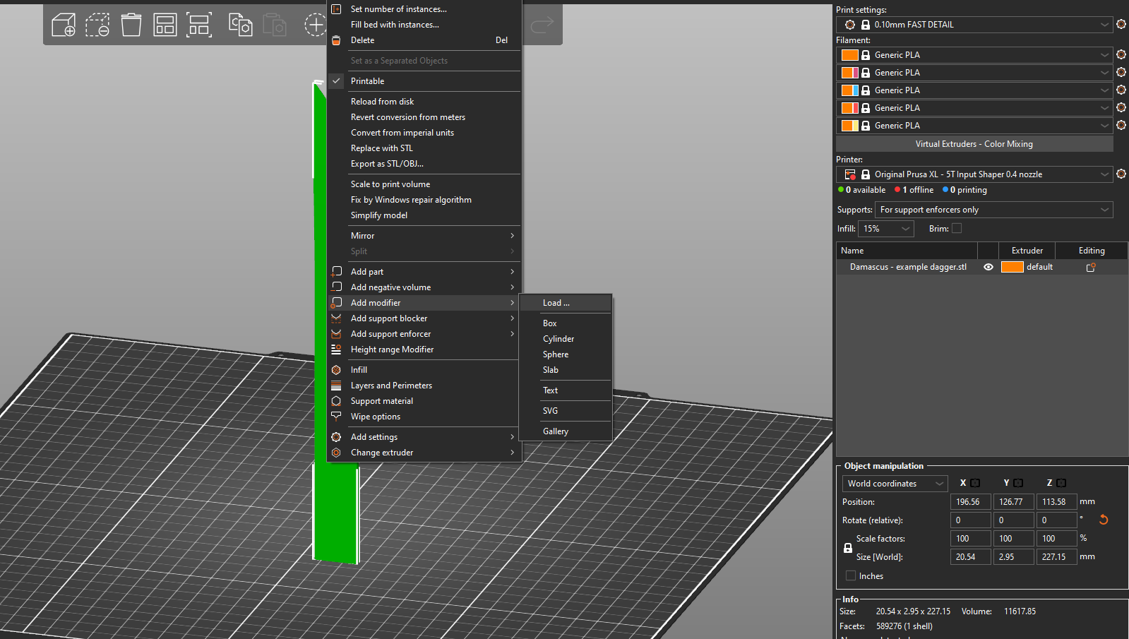Click the Size Z field showing 227.15
The height and width of the screenshot is (639, 1129).
[x=1057, y=557]
